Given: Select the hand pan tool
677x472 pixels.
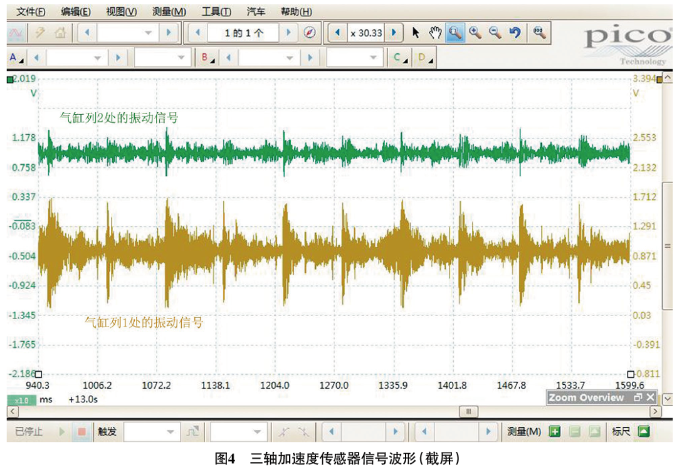Looking at the screenshot, I should [435, 33].
